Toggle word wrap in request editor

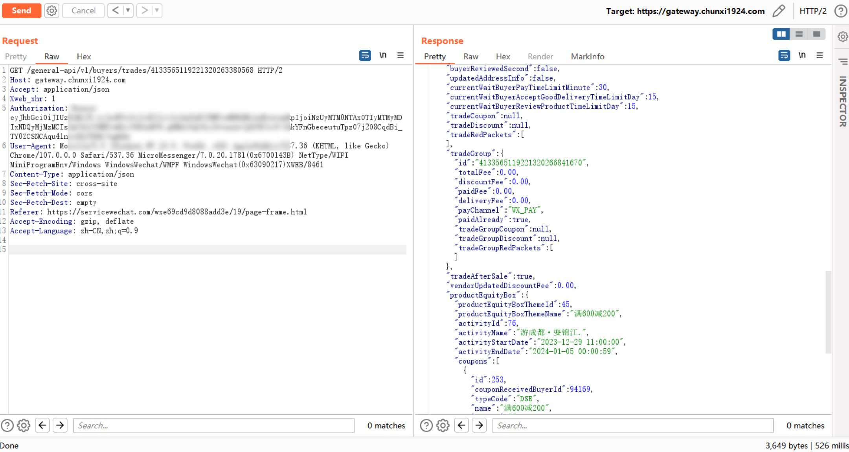click(x=365, y=56)
